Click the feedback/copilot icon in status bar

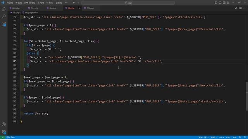(240, 137)
